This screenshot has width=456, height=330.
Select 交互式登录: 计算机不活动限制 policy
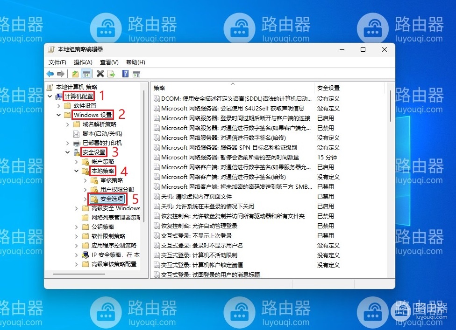coord(199,255)
